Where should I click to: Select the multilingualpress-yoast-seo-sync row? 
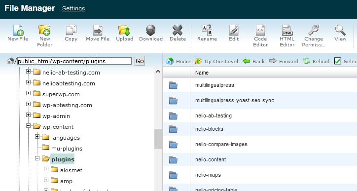point(260,101)
